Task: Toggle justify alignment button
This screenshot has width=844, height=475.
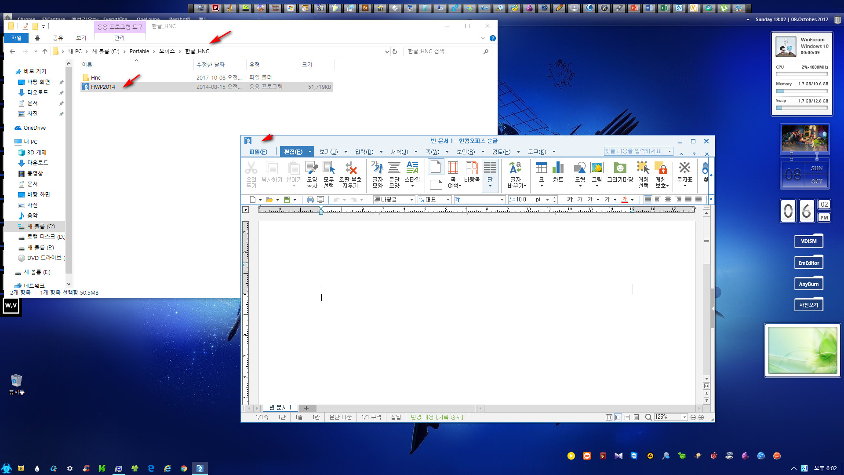Action: click(x=648, y=200)
